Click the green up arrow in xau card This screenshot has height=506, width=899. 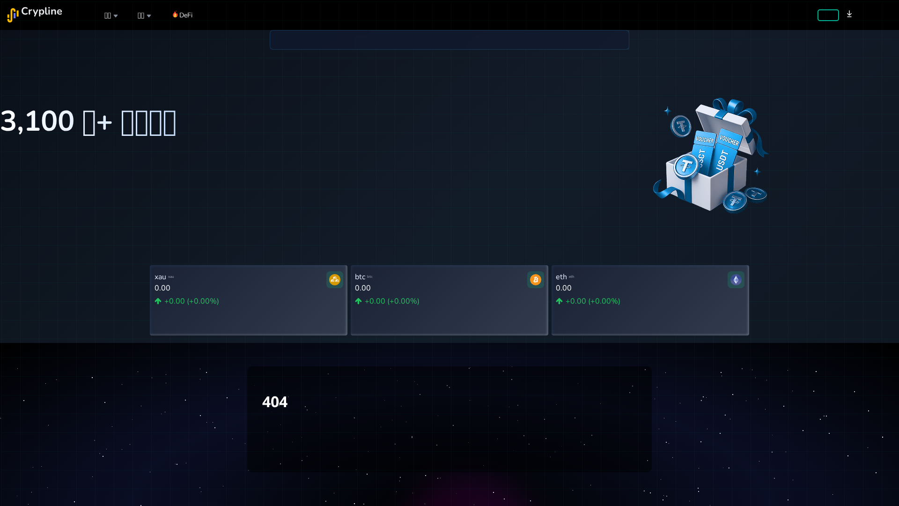[158, 301]
